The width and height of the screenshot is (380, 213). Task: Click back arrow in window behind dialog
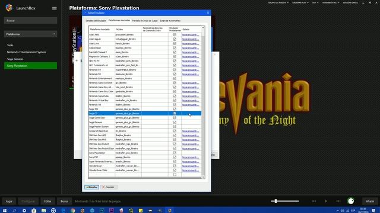[77, 60]
